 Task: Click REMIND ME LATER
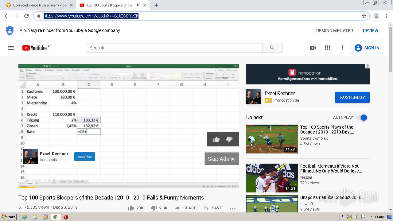click(x=335, y=31)
